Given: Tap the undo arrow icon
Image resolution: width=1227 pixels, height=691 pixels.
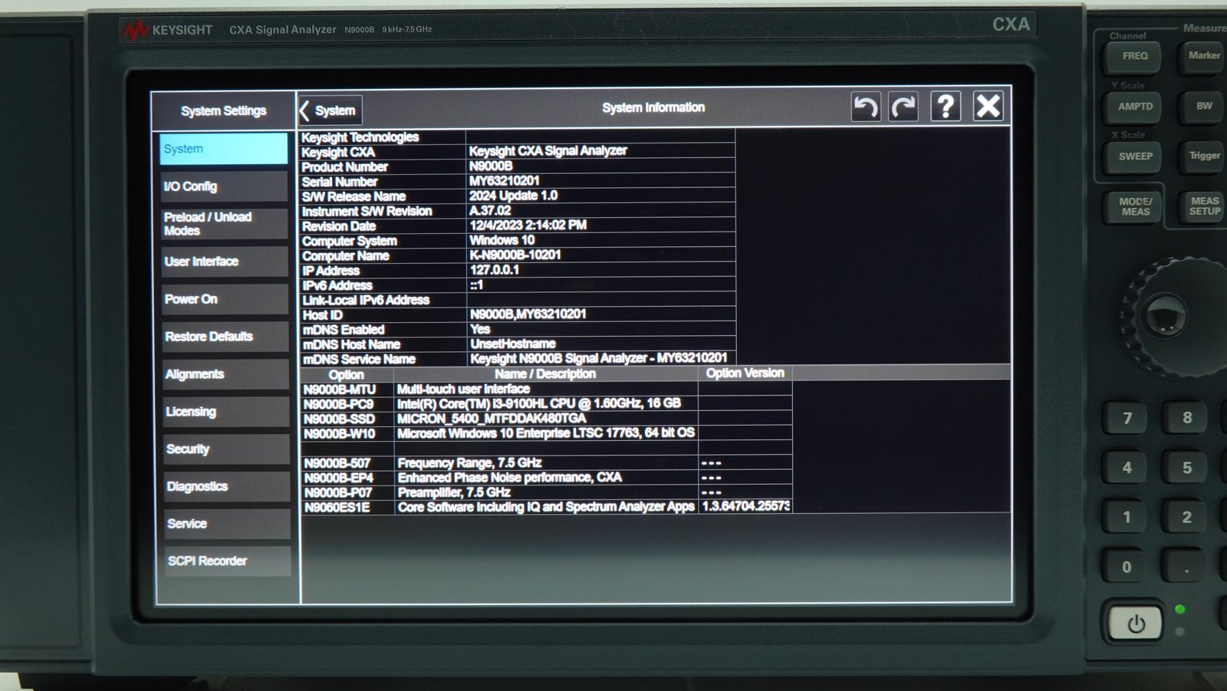Looking at the screenshot, I should tap(866, 107).
